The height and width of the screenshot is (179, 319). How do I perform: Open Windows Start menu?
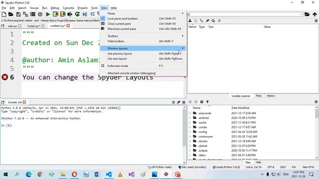[5, 175]
